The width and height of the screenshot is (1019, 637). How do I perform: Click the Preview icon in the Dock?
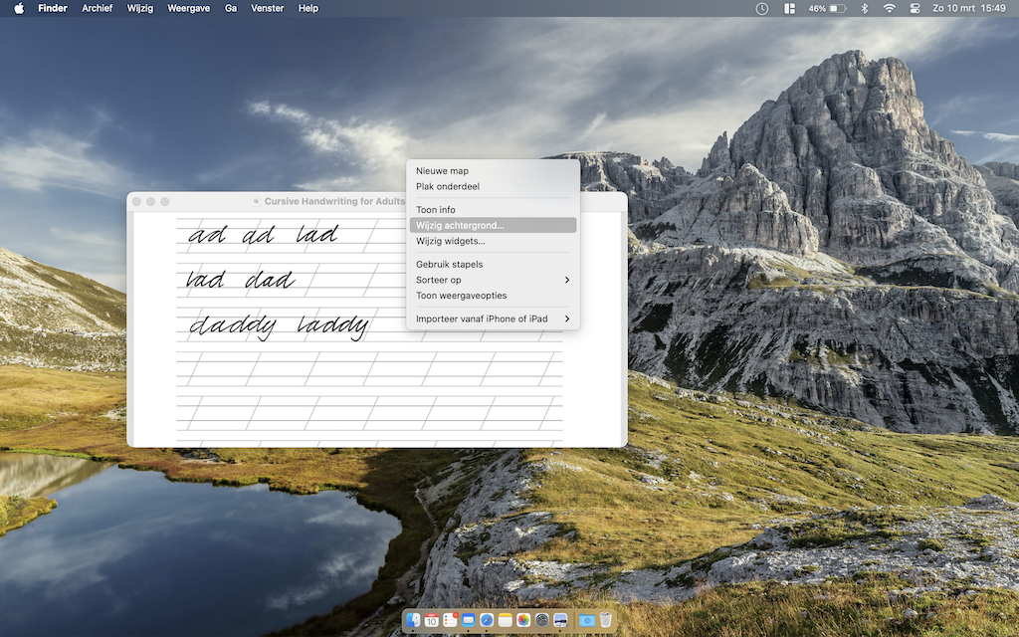(560, 620)
